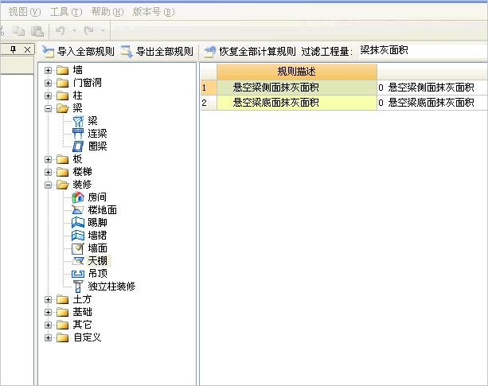Expand the 其它 folder node
Screen dimensions: 488x386
coord(48,325)
